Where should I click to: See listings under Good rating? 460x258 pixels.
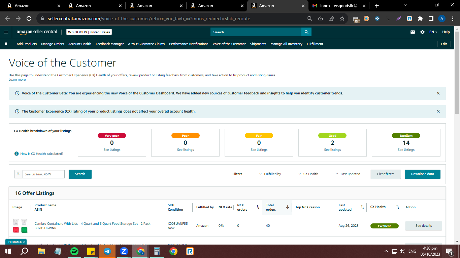(x=332, y=150)
